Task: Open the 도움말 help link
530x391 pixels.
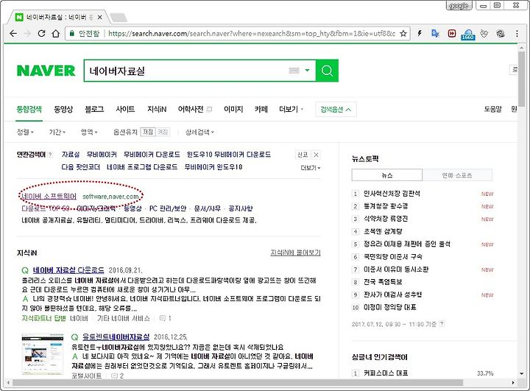Action: pyautogui.click(x=492, y=109)
